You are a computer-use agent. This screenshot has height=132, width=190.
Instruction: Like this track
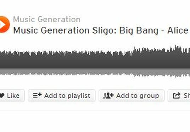pos(12,96)
